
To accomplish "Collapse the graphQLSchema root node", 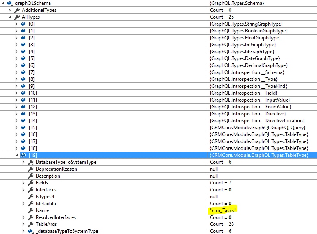I will coord(3,3).
